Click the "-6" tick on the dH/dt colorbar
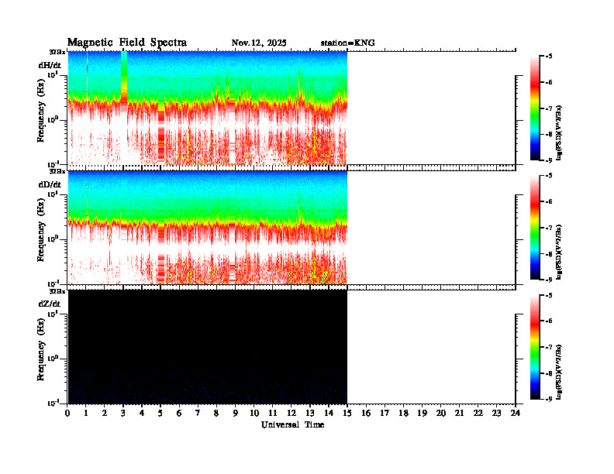This screenshot has width=614, height=474. point(549,82)
